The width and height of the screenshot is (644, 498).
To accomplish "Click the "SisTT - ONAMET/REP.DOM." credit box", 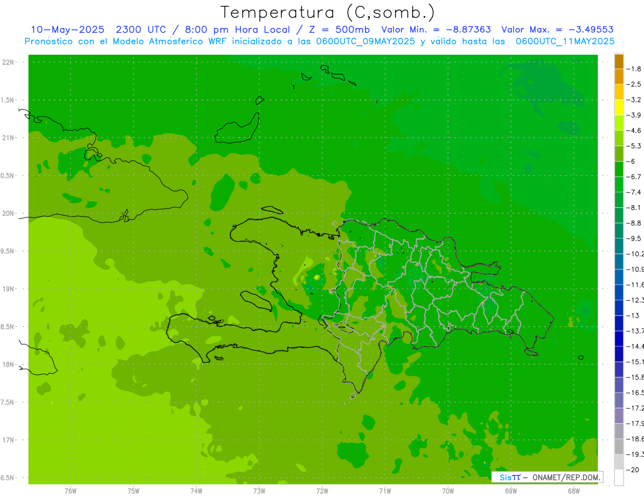I will 547,477.
